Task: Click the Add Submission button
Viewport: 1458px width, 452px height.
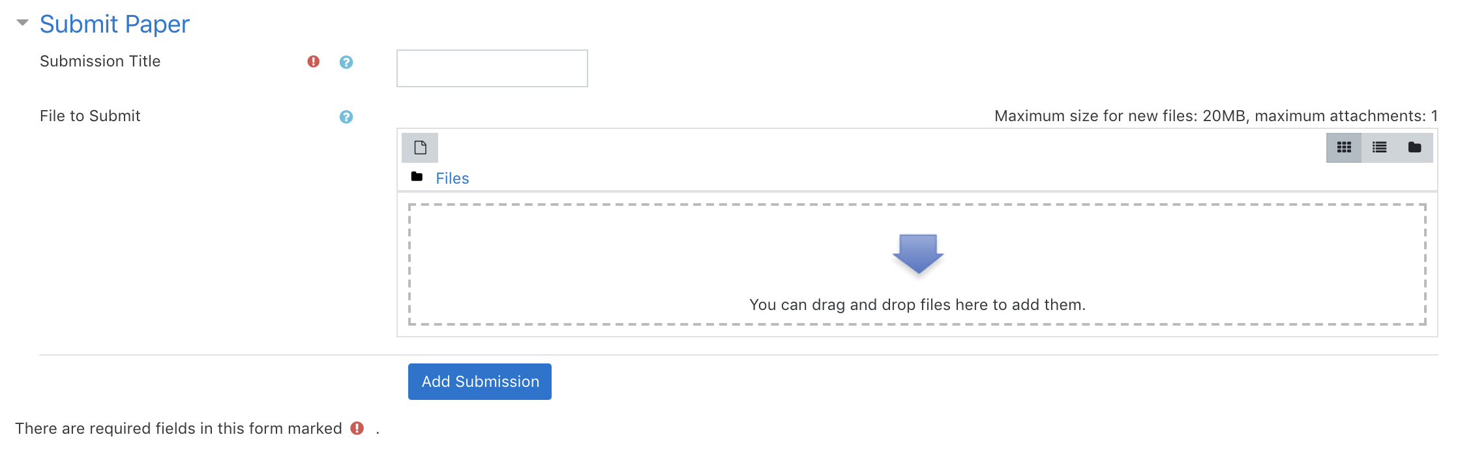Action: 480,382
